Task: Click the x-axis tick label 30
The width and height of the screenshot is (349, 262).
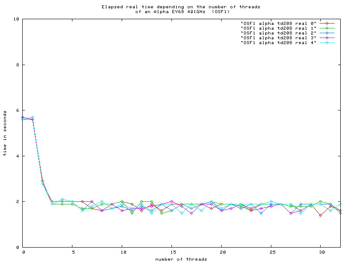Action: click(321, 252)
